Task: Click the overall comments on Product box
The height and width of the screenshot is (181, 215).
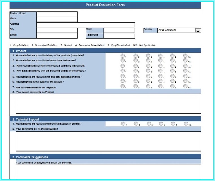Action: point(108,103)
